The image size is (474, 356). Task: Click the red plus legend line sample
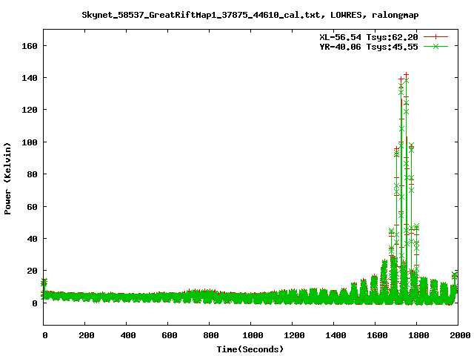coord(435,37)
